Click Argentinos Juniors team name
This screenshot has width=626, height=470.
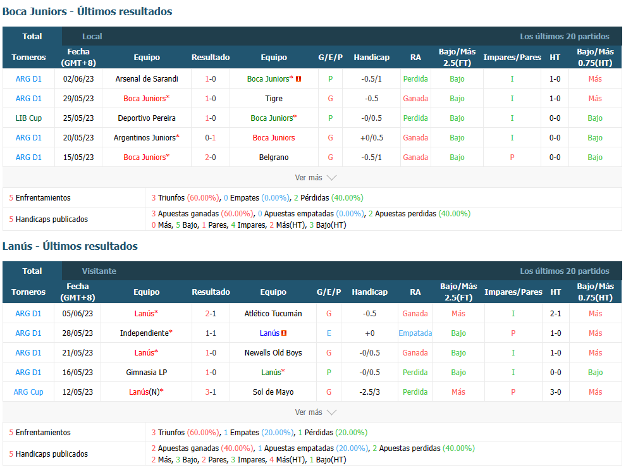click(x=145, y=138)
